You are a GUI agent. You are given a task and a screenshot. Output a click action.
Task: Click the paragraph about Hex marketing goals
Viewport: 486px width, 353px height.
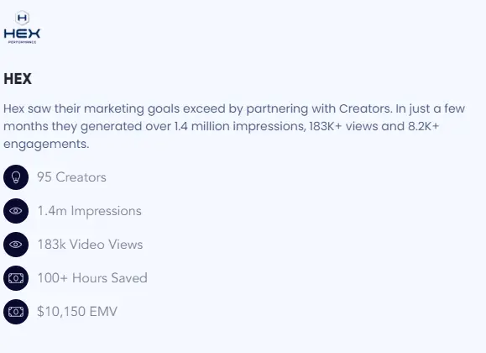[234, 126]
